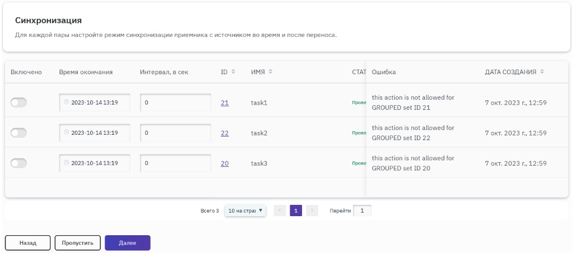Viewport: 575px width, 253px height.
Task: Sort by ДАТА СОЗДАНИЯ using the arrows icon
Action: pyautogui.click(x=542, y=72)
